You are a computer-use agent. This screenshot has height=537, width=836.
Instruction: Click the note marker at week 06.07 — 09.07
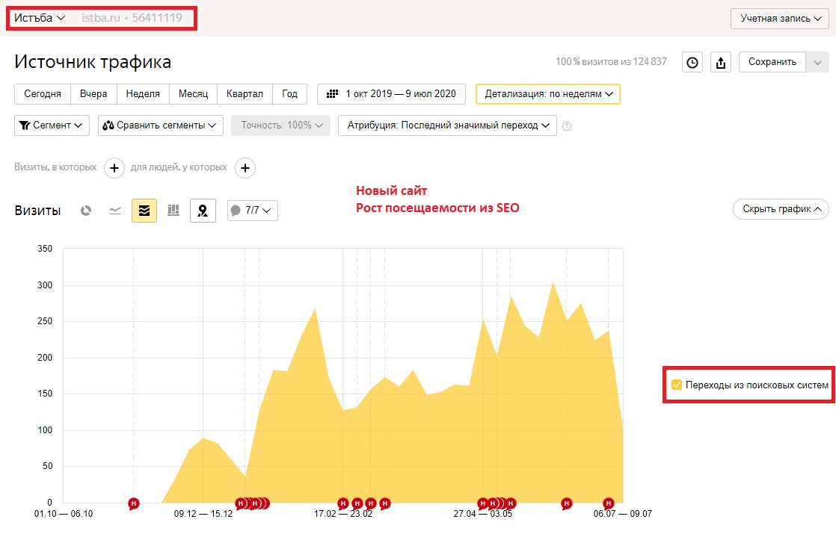(609, 503)
